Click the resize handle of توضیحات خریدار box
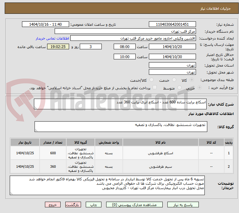The height and width of the screenshot is (213, 239). (11, 193)
